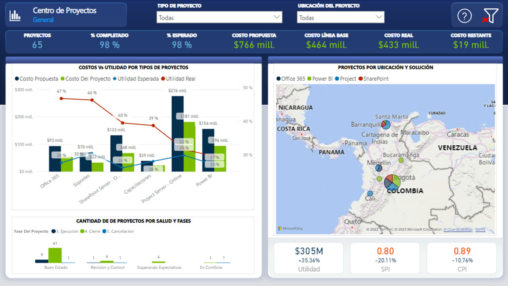Click the VENEZUELA label on the map

458,148
